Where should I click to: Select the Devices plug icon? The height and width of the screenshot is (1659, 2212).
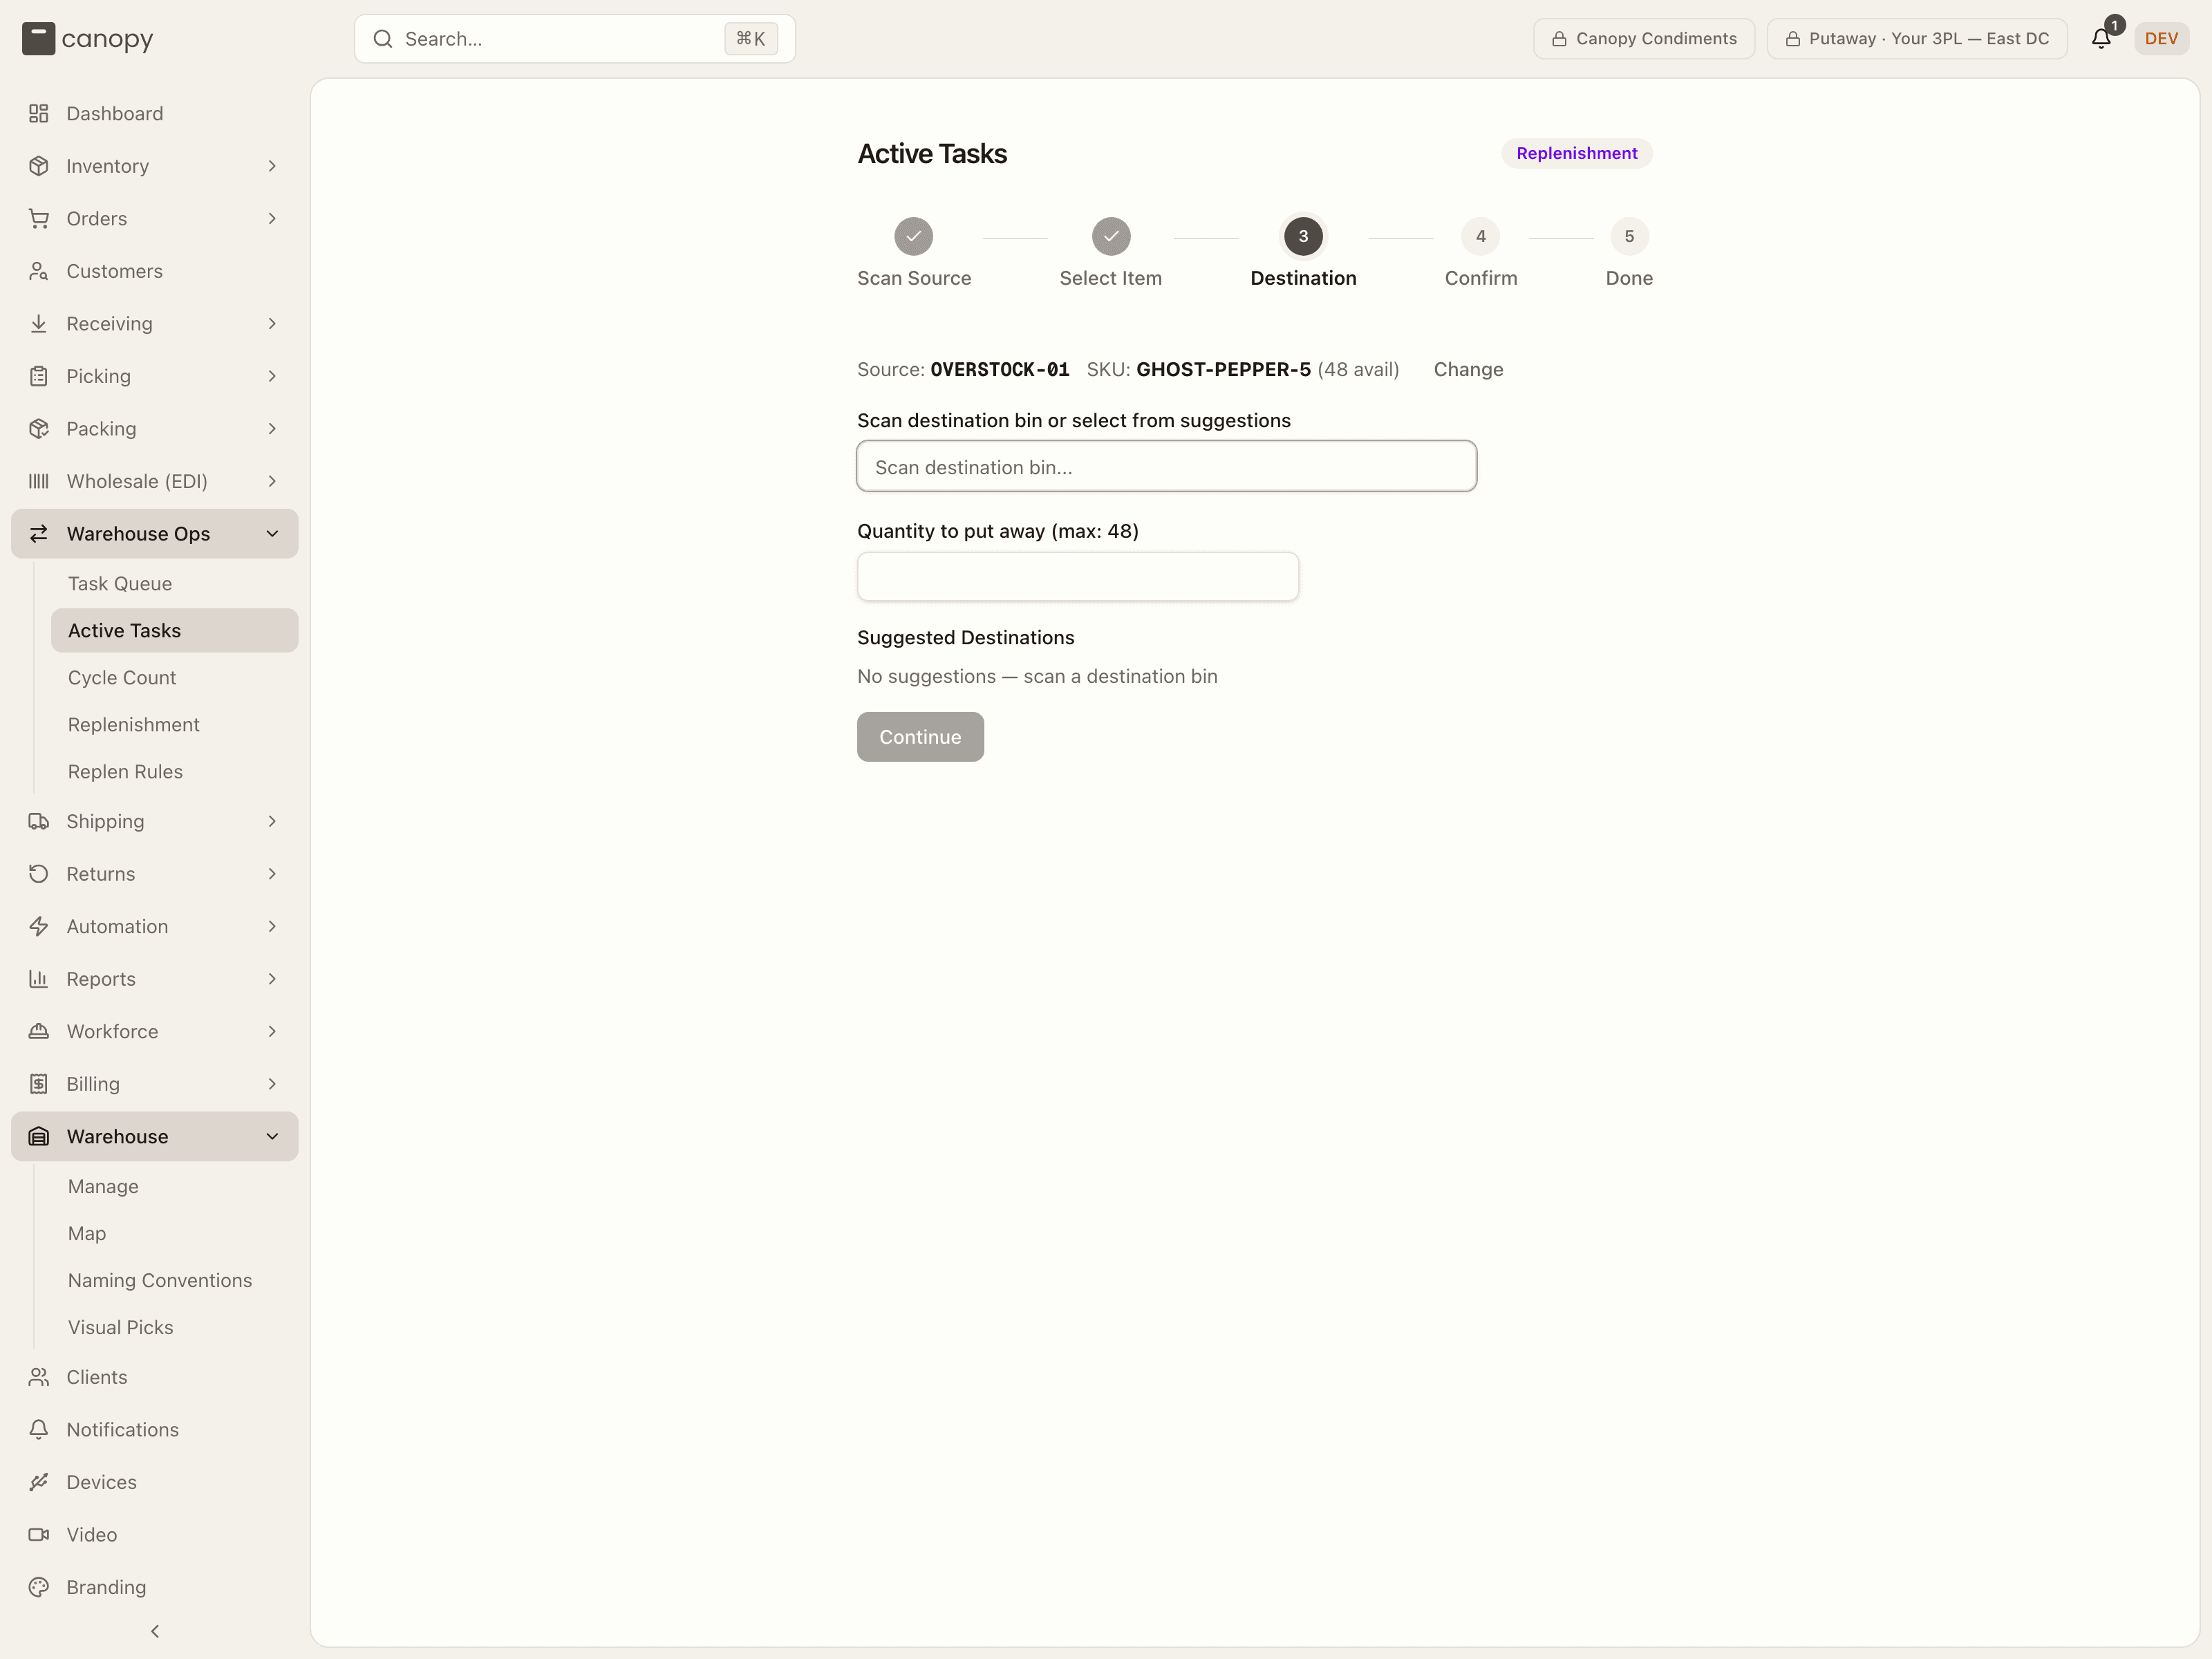pos(39,1482)
